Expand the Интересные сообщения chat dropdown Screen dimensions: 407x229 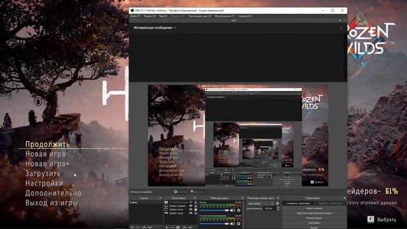pyautogui.click(x=155, y=27)
